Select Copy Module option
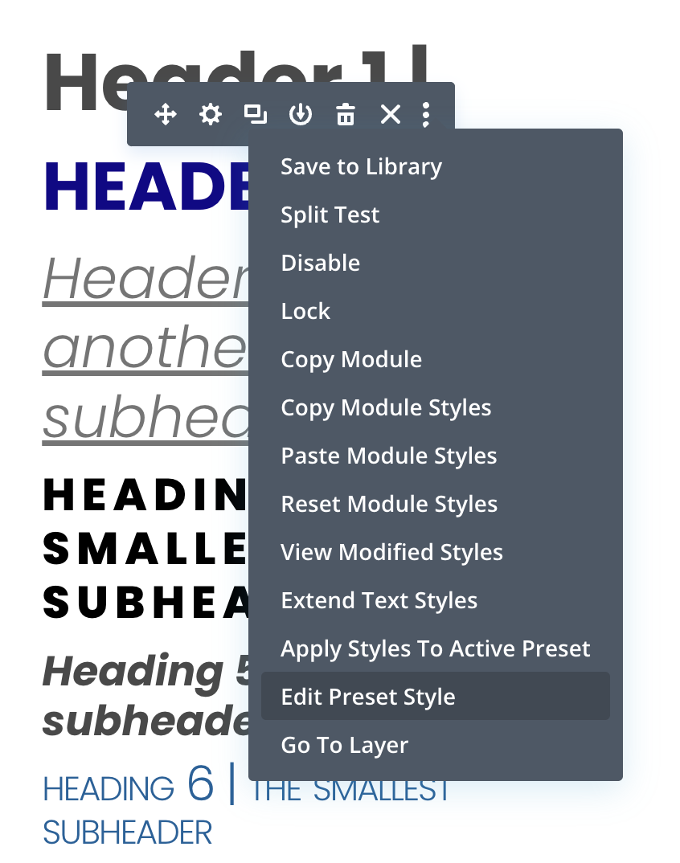The image size is (680, 863). 351,359
